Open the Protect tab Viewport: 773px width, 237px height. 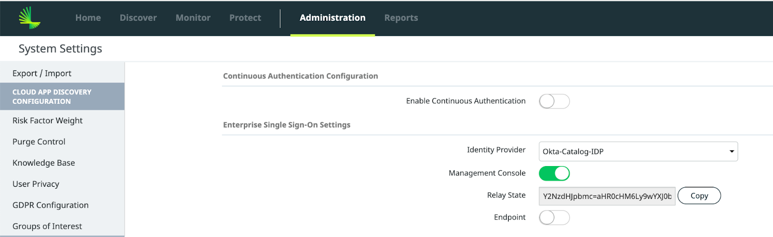(x=245, y=18)
